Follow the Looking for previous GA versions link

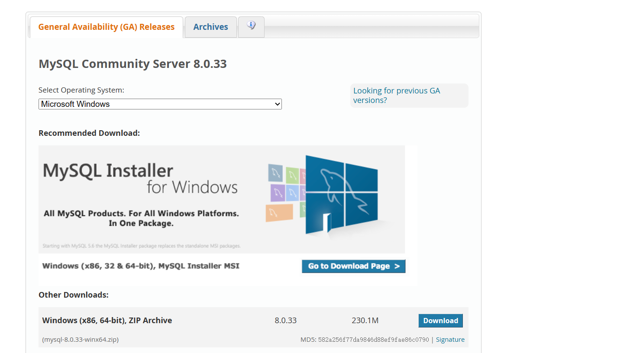(x=397, y=96)
